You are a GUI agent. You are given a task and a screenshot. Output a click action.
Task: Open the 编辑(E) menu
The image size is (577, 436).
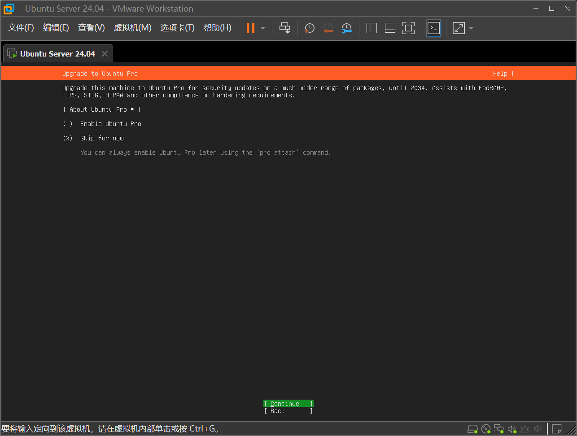click(x=56, y=28)
